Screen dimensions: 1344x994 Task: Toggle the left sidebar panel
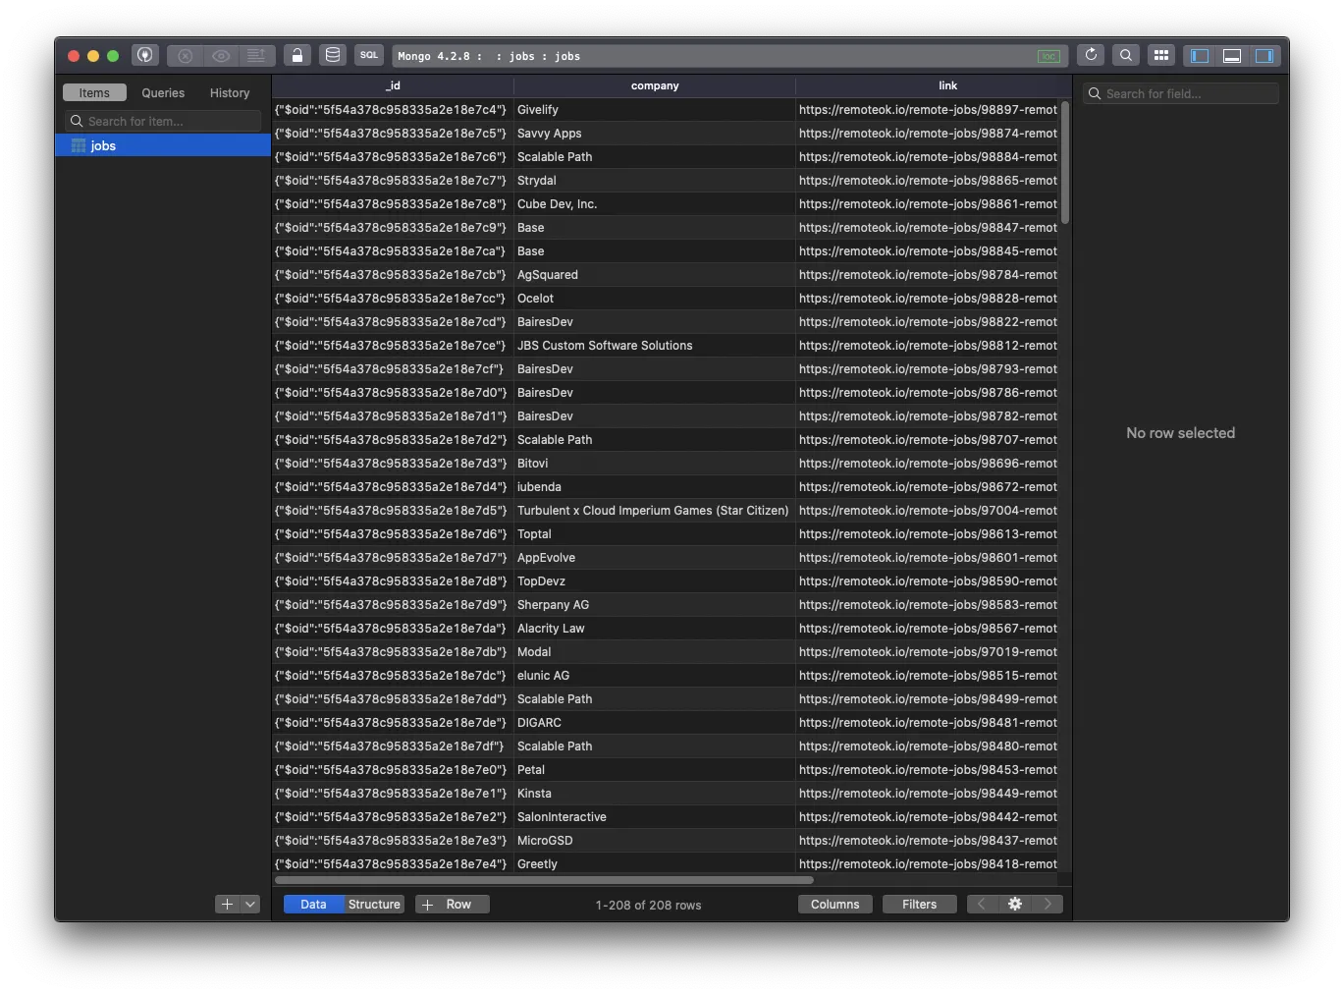click(x=1200, y=56)
